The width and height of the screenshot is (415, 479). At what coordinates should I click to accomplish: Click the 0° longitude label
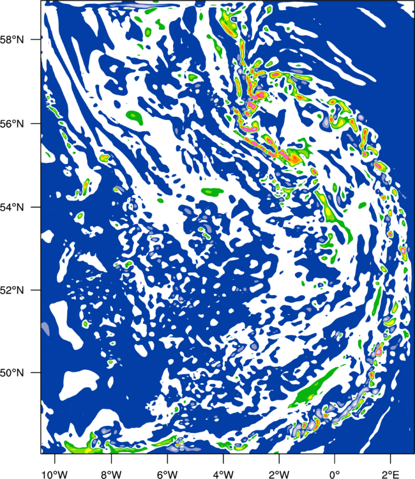click(x=335, y=474)
